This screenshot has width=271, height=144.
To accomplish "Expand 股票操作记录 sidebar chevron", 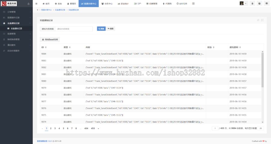I will click(30, 18).
